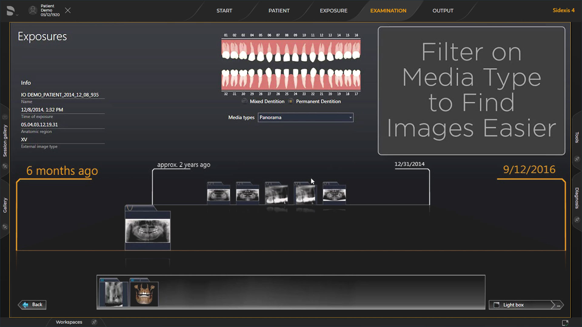Click the Workspaces pin icon
The height and width of the screenshot is (327, 582).
[x=94, y=322]
